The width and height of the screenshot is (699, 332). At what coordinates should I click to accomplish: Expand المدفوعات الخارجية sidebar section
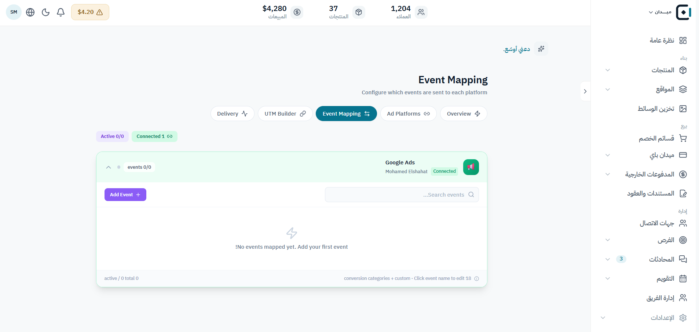pos(608,174)
